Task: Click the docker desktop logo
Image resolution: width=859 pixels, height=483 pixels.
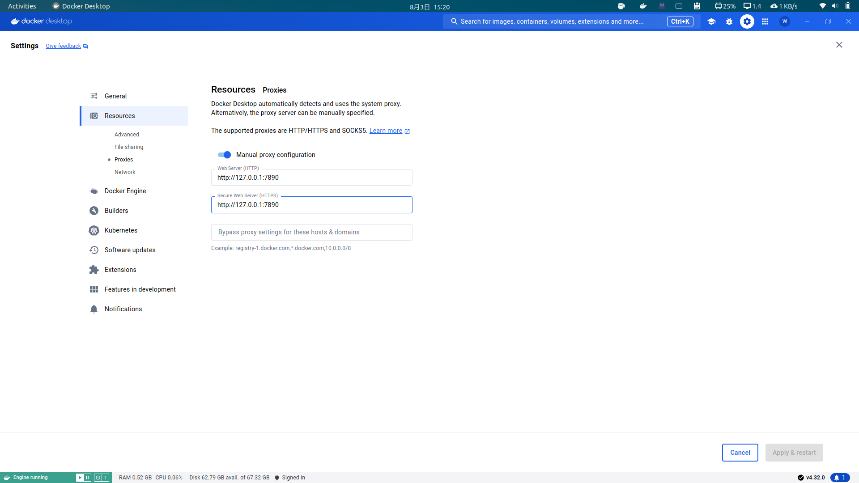Action: 41,21
